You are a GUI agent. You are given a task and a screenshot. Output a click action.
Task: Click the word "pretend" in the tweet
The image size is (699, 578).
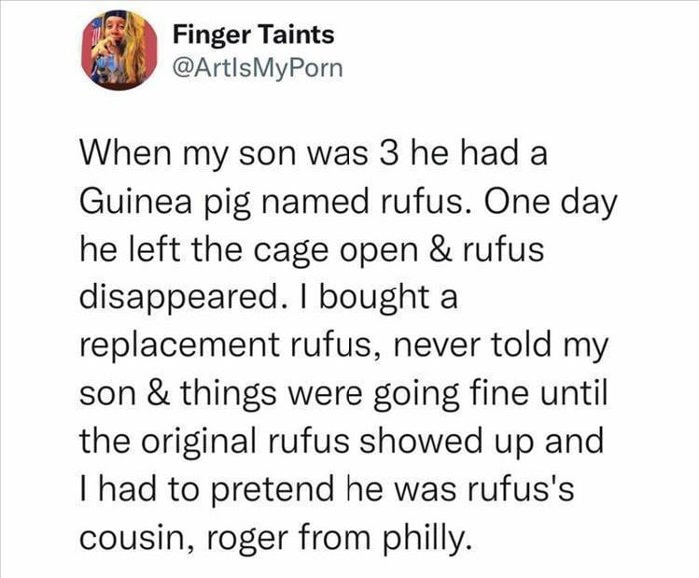275,490
